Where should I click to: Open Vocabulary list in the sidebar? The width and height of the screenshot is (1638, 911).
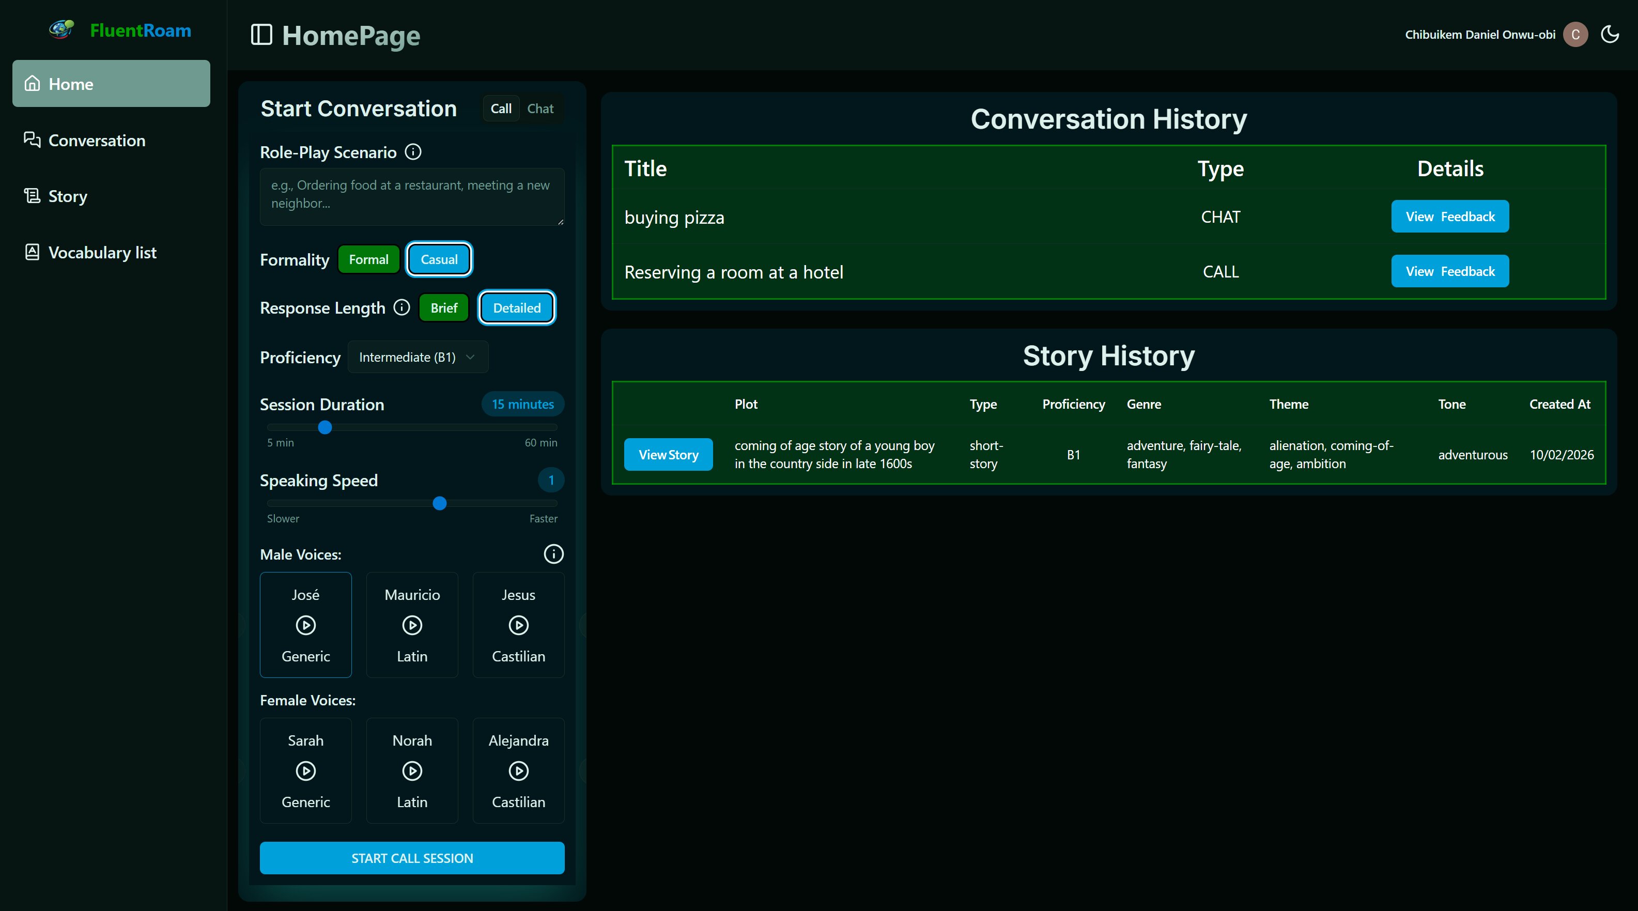pos(102,252)
